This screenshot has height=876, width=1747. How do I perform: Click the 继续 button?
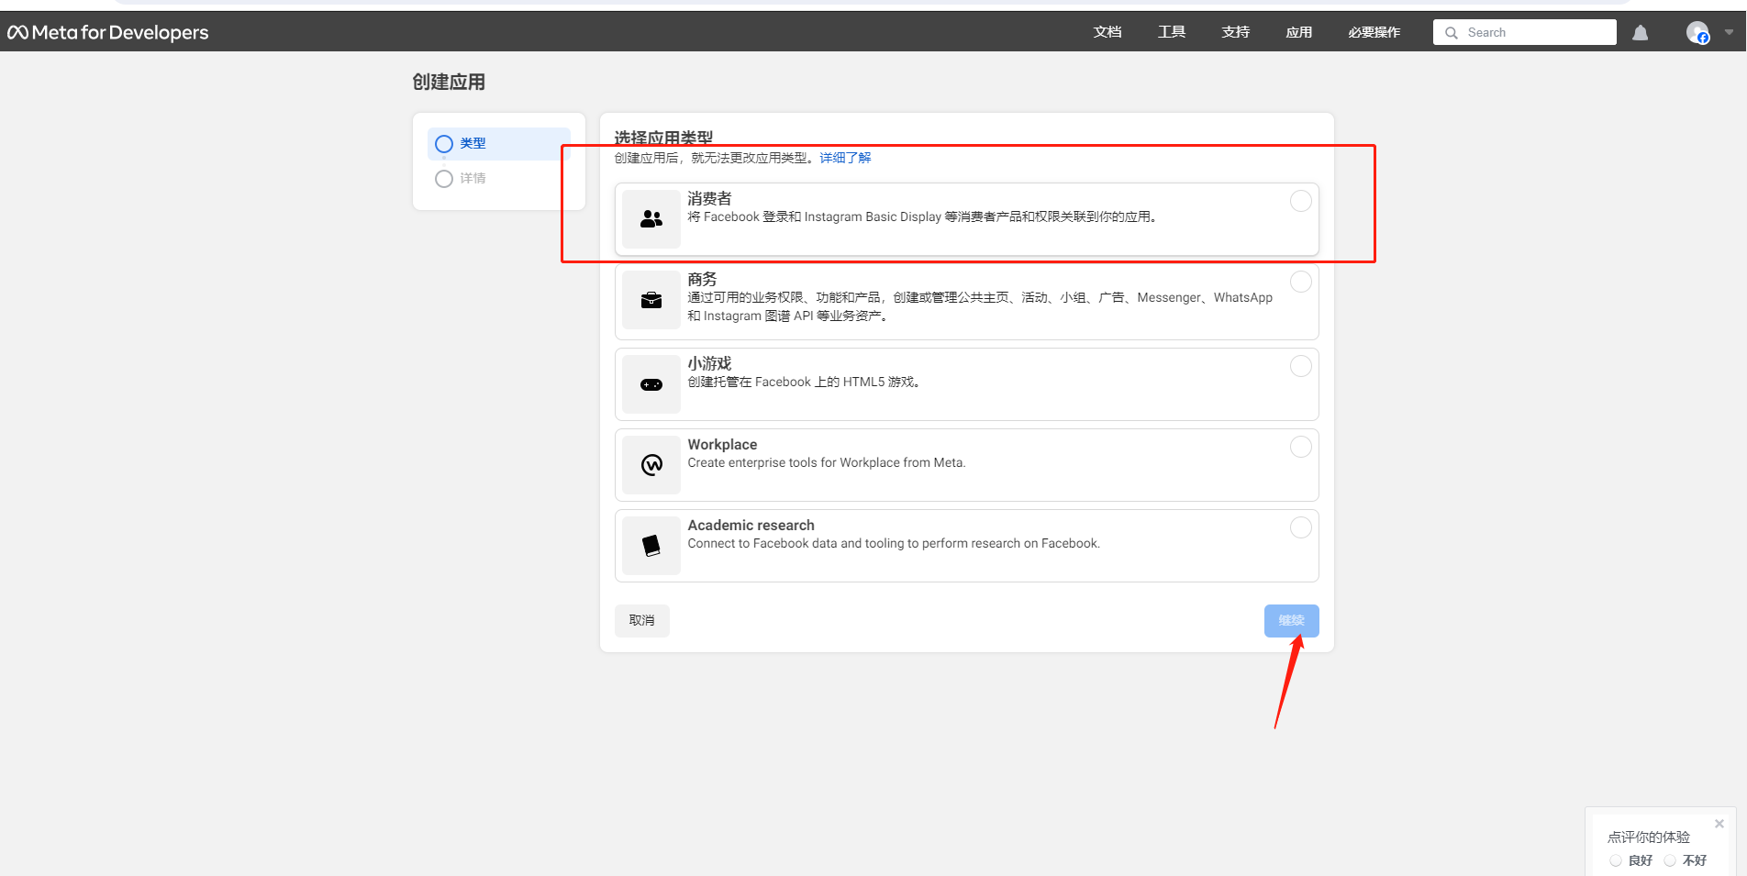(1292, 621)
